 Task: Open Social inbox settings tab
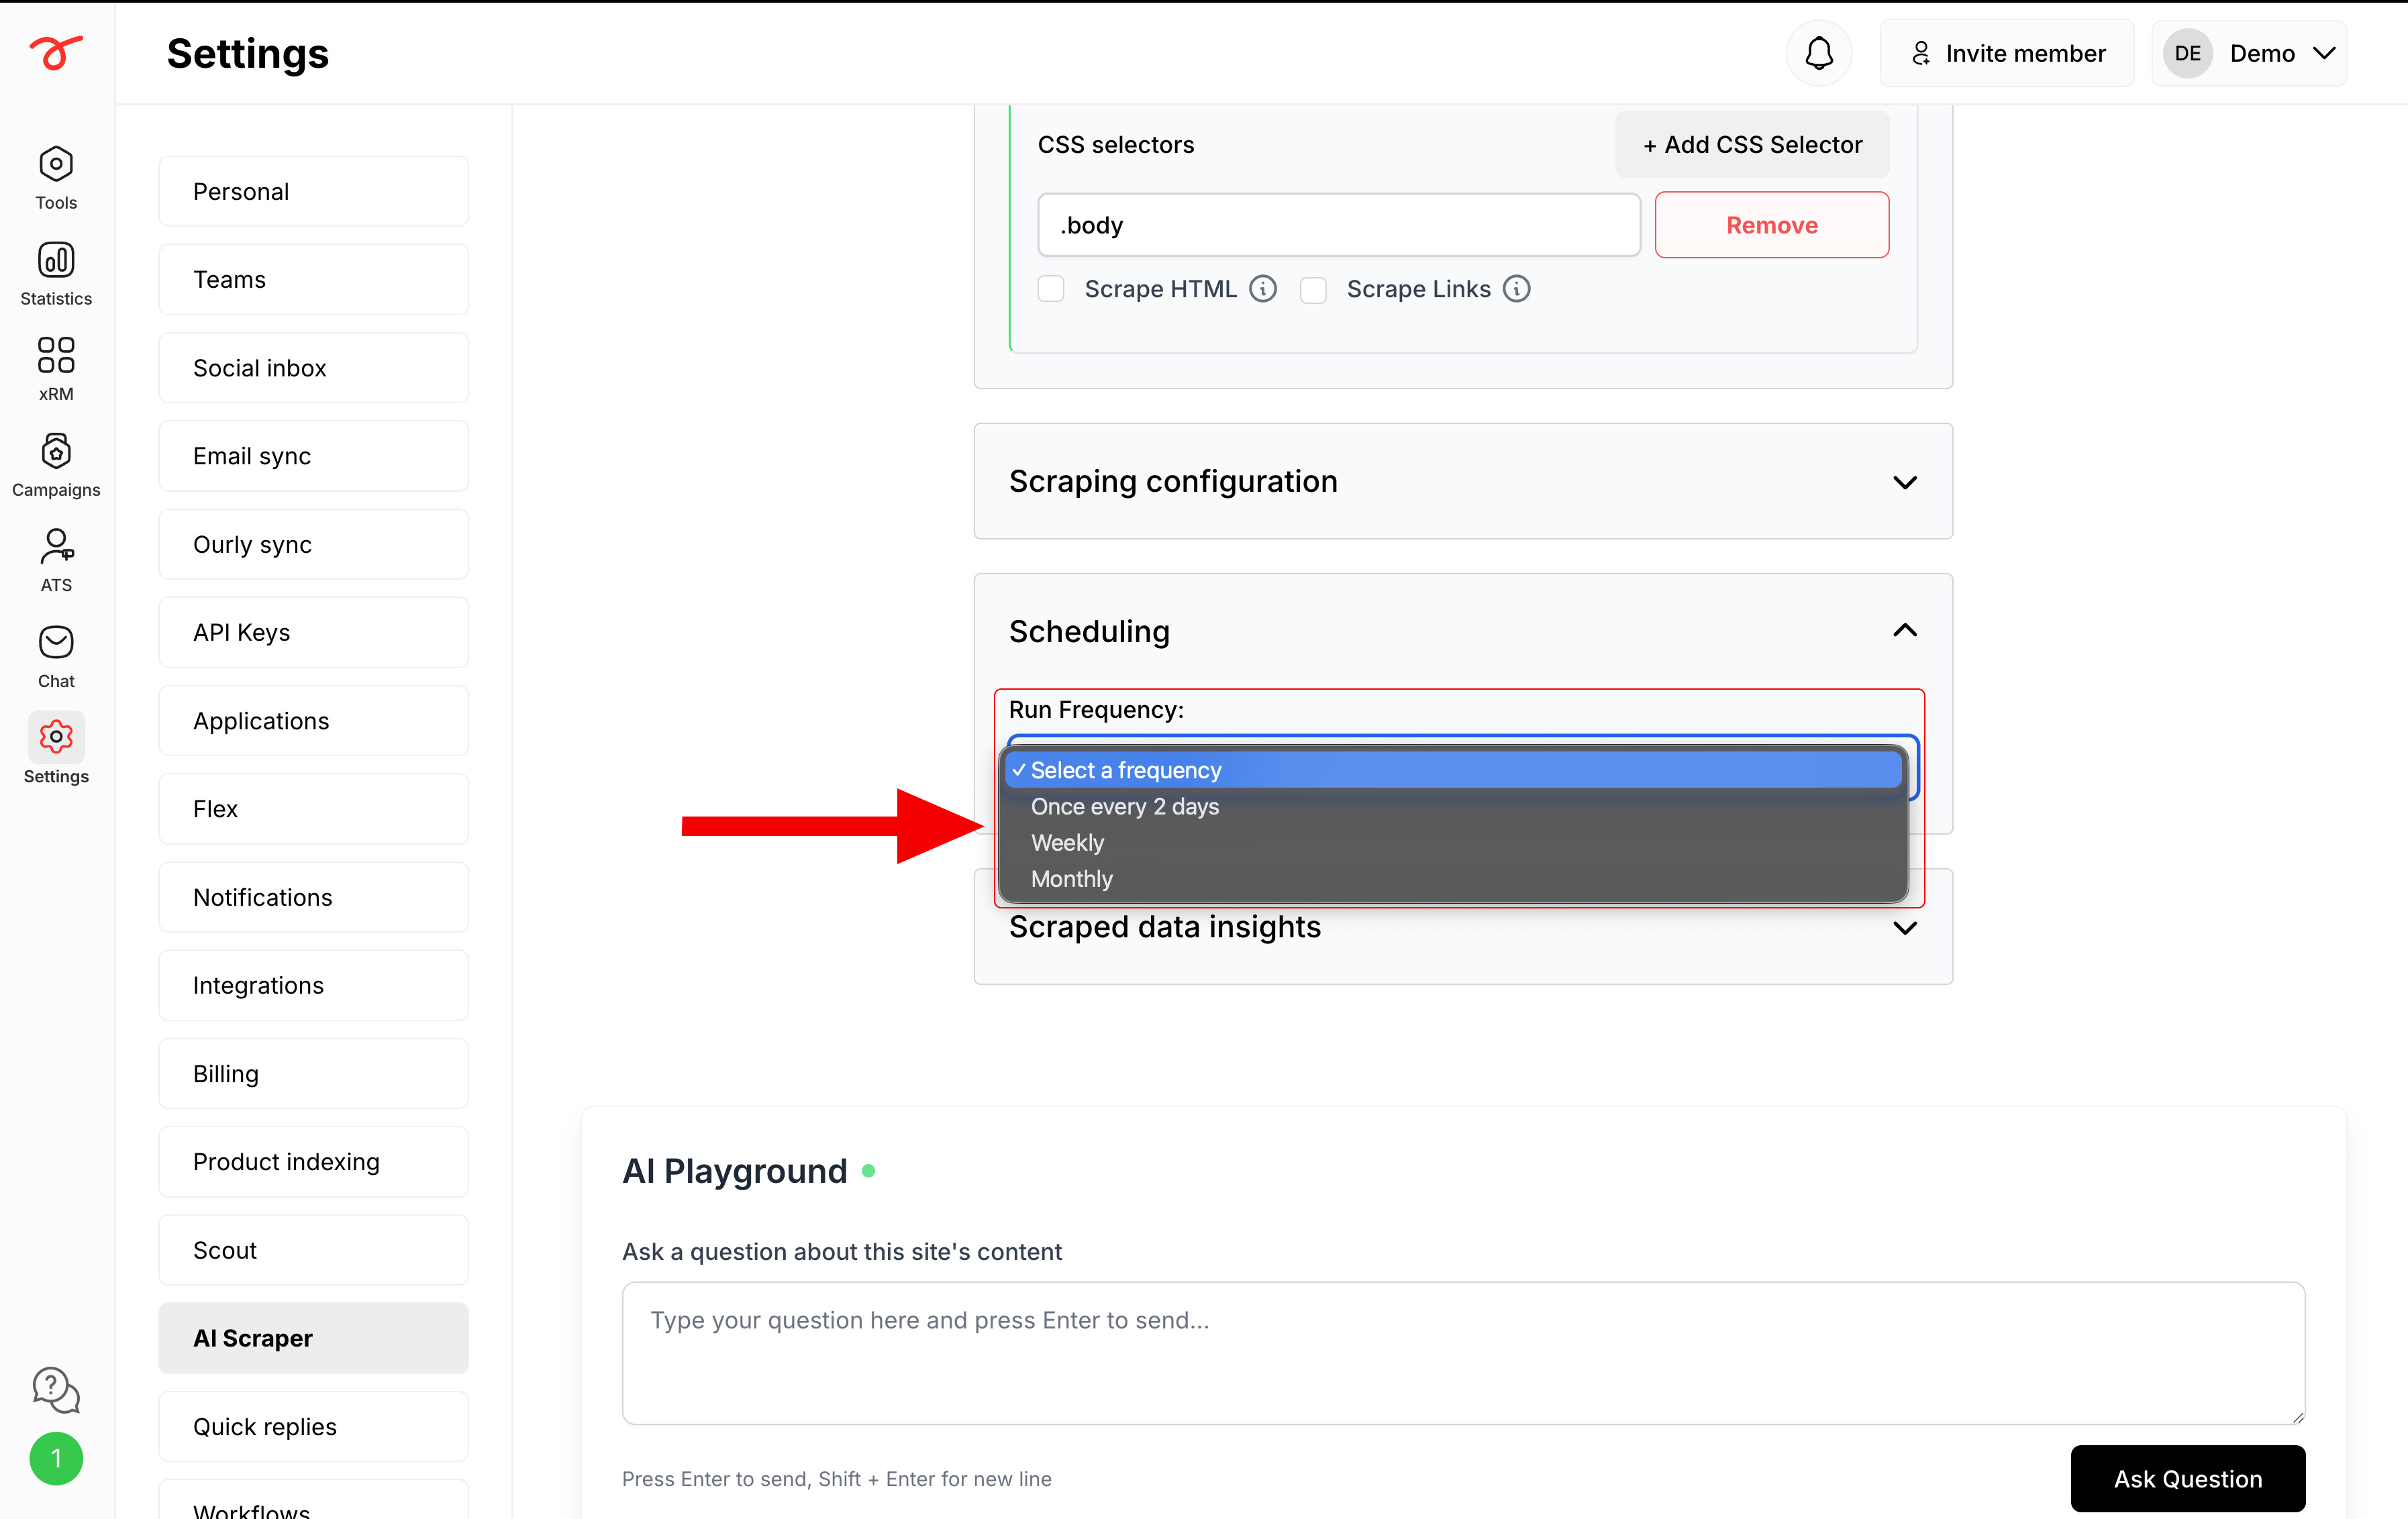(313, 368)
